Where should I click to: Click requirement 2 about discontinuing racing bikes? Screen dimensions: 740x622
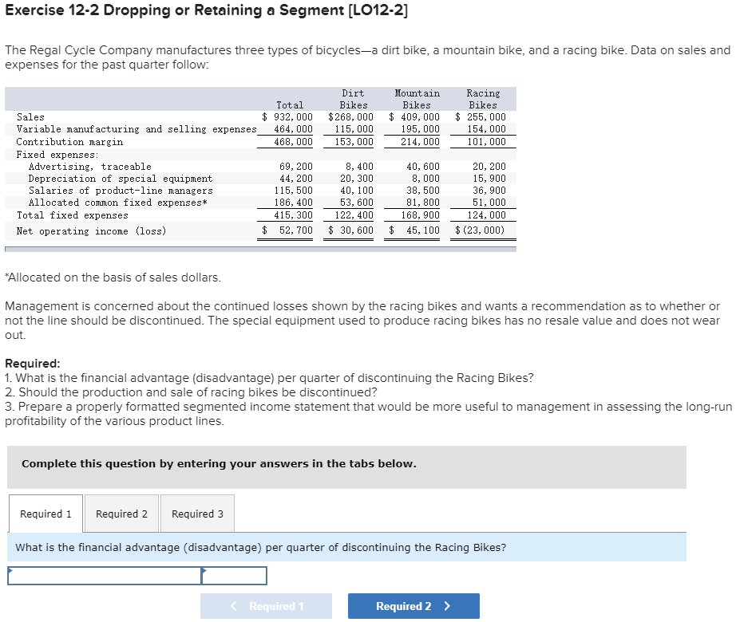(191, 392)
